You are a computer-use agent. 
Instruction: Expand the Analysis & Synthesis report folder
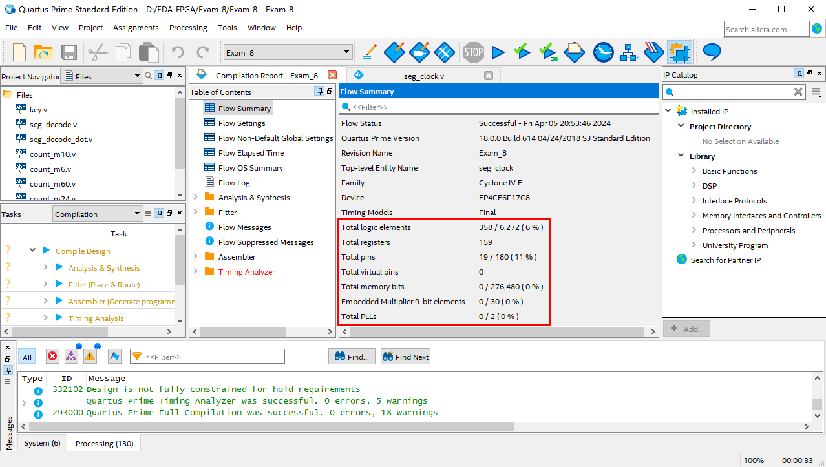coord(196,197)
